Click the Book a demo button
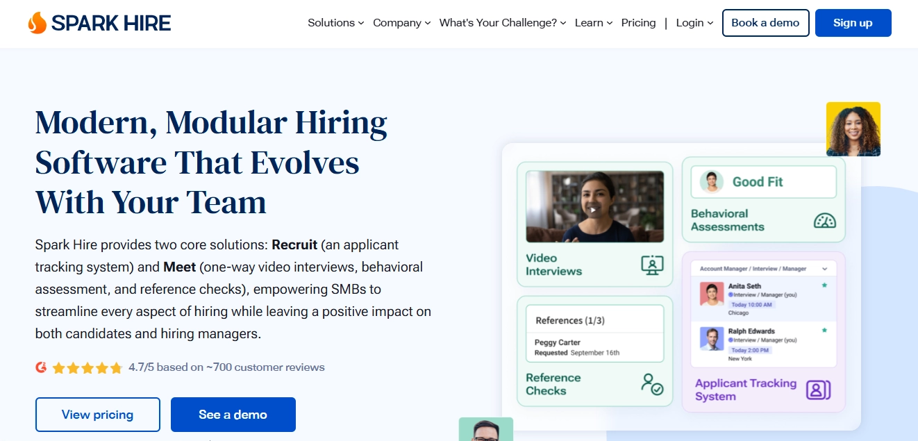The height and width of the screenshot is (441, 918). pos(765,23)
